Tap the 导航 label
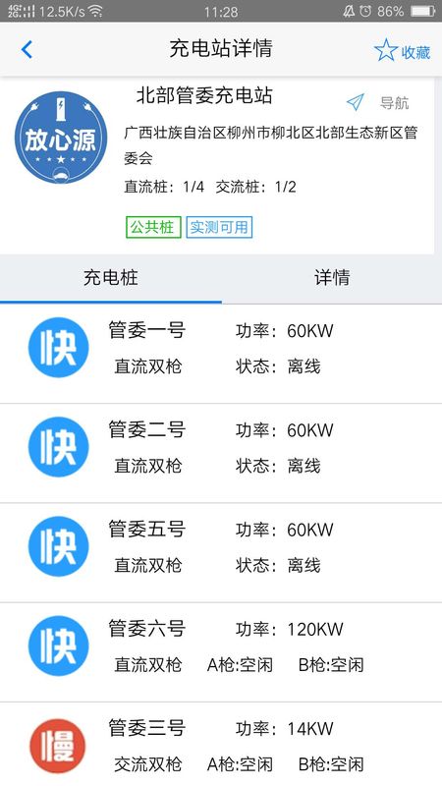This screenshot has height=786, width=442. [x=395, y=103]
